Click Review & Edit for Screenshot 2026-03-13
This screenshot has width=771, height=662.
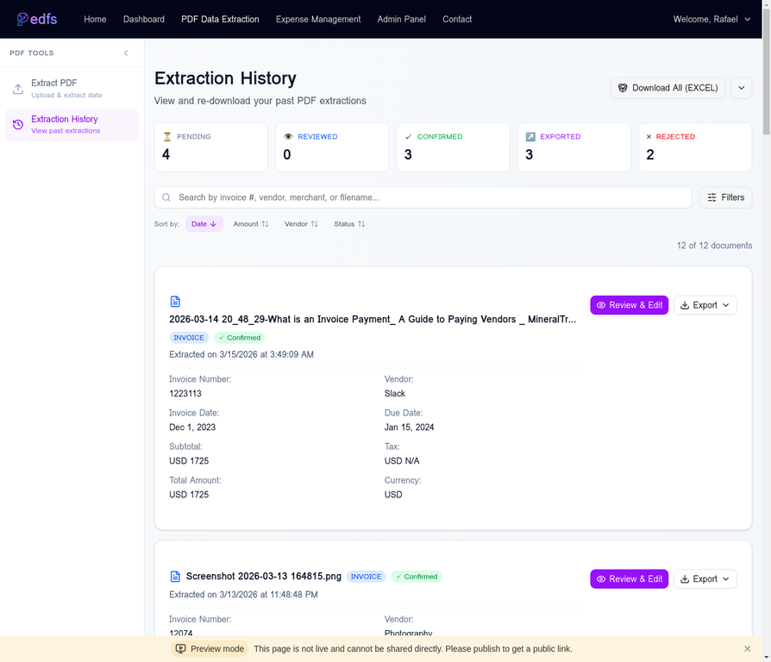coord(629,579)
